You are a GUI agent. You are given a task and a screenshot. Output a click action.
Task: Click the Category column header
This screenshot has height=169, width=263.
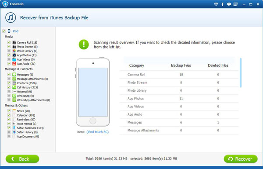pyautogui.click(x=137, y=66)
